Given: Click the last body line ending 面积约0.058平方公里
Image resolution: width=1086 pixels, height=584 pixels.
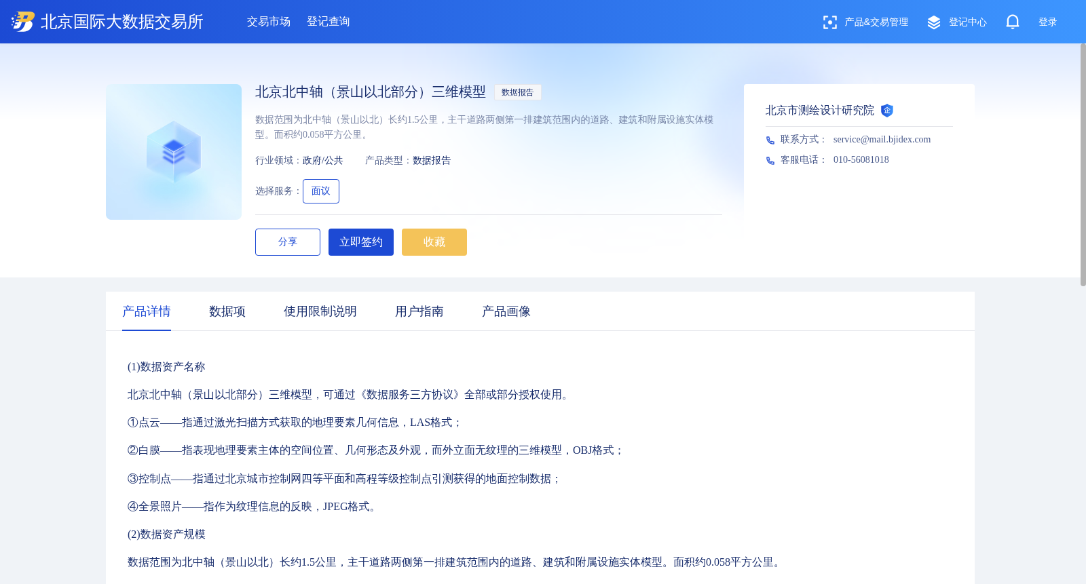Looking at the screenshot, I should (456, 562).
